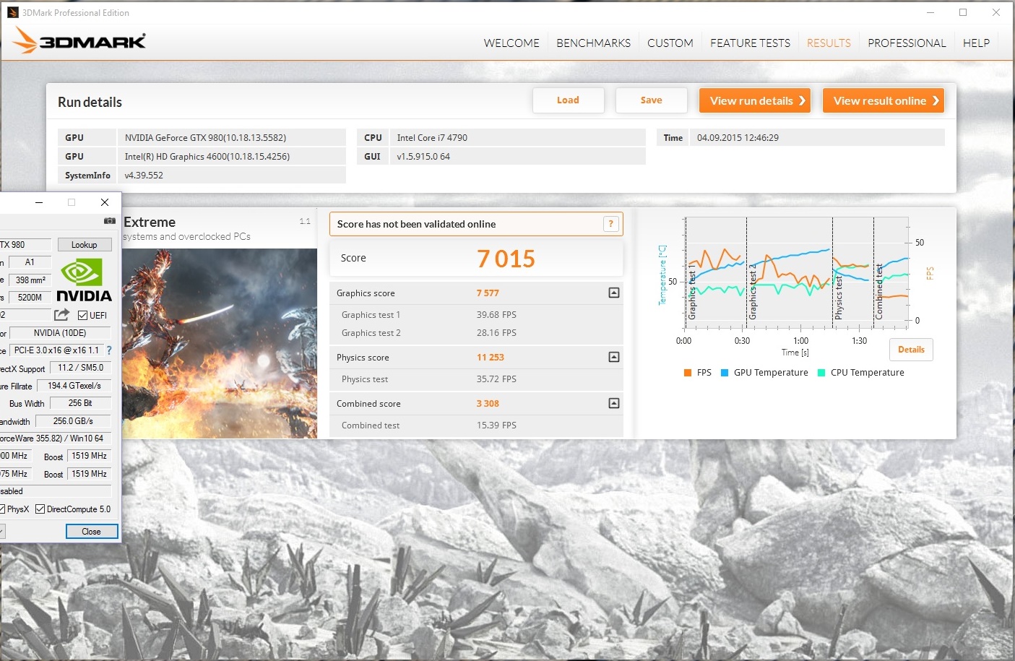Click the blue question mark beside PCI-E bus interface
Screen dimensions: 1015x661
109,350
